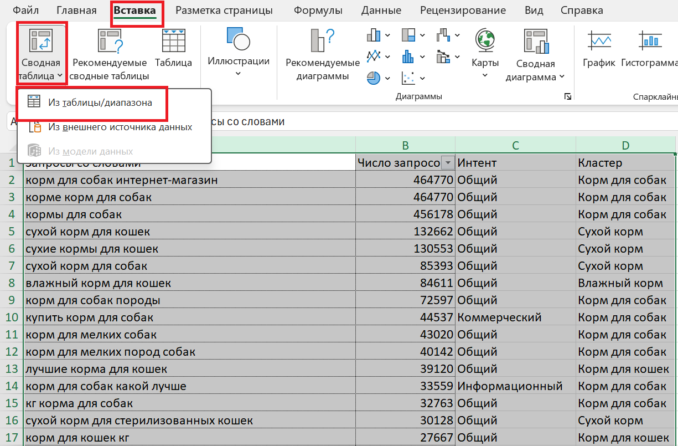Open the filter arrow in Число запросов header

click(448, 163)
